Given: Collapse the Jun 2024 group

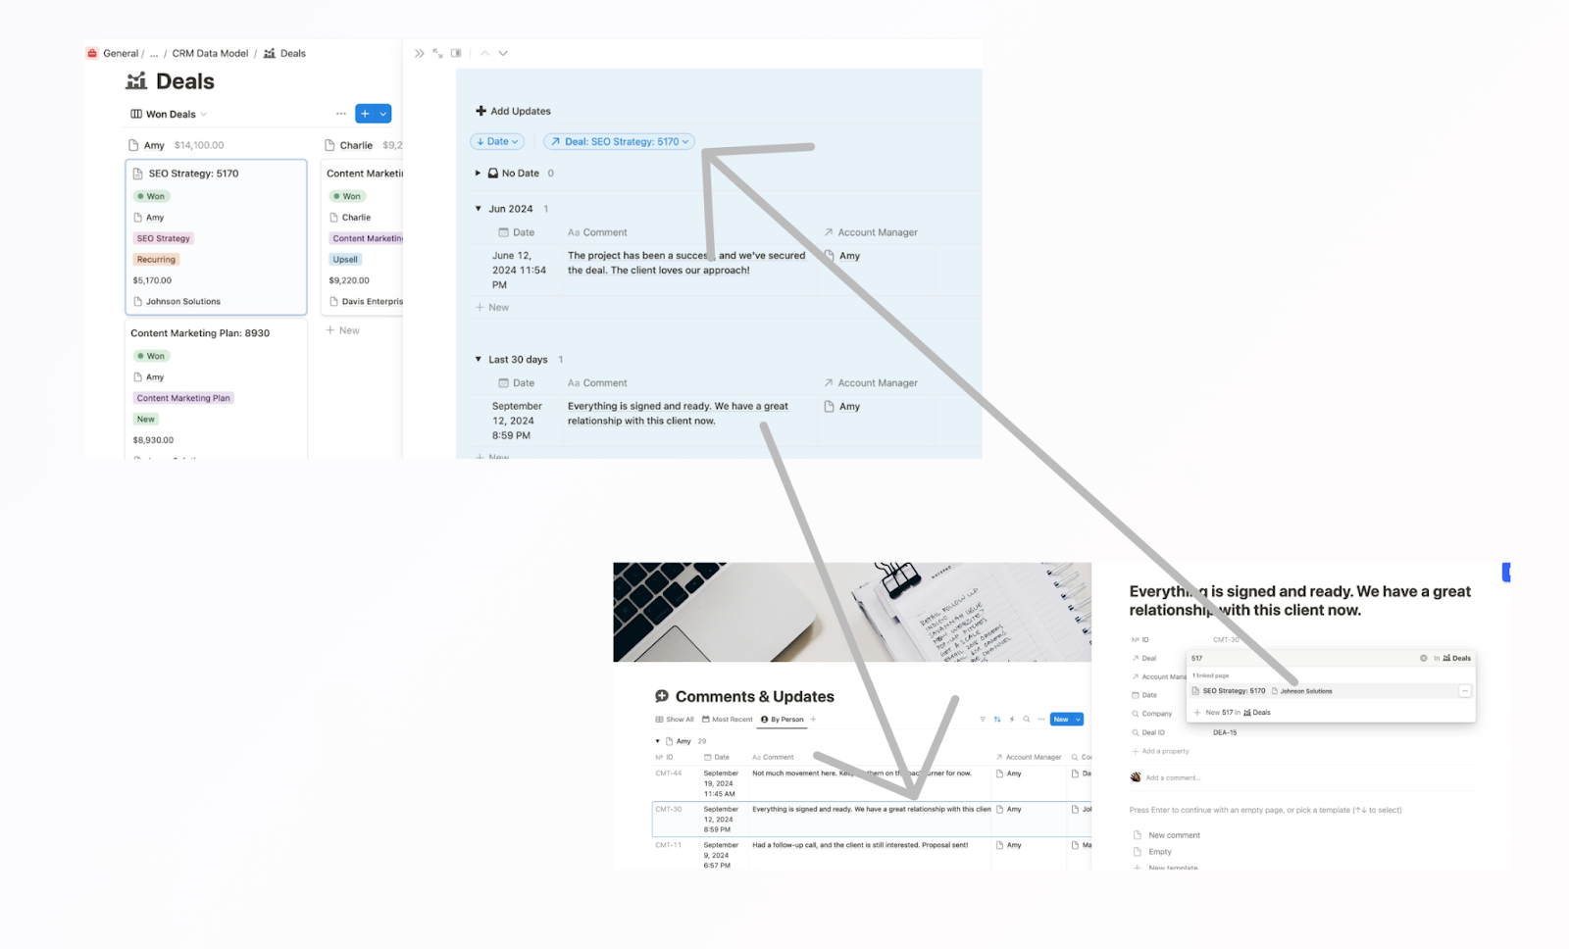Looking at the screenshot, I should point(478,209).
